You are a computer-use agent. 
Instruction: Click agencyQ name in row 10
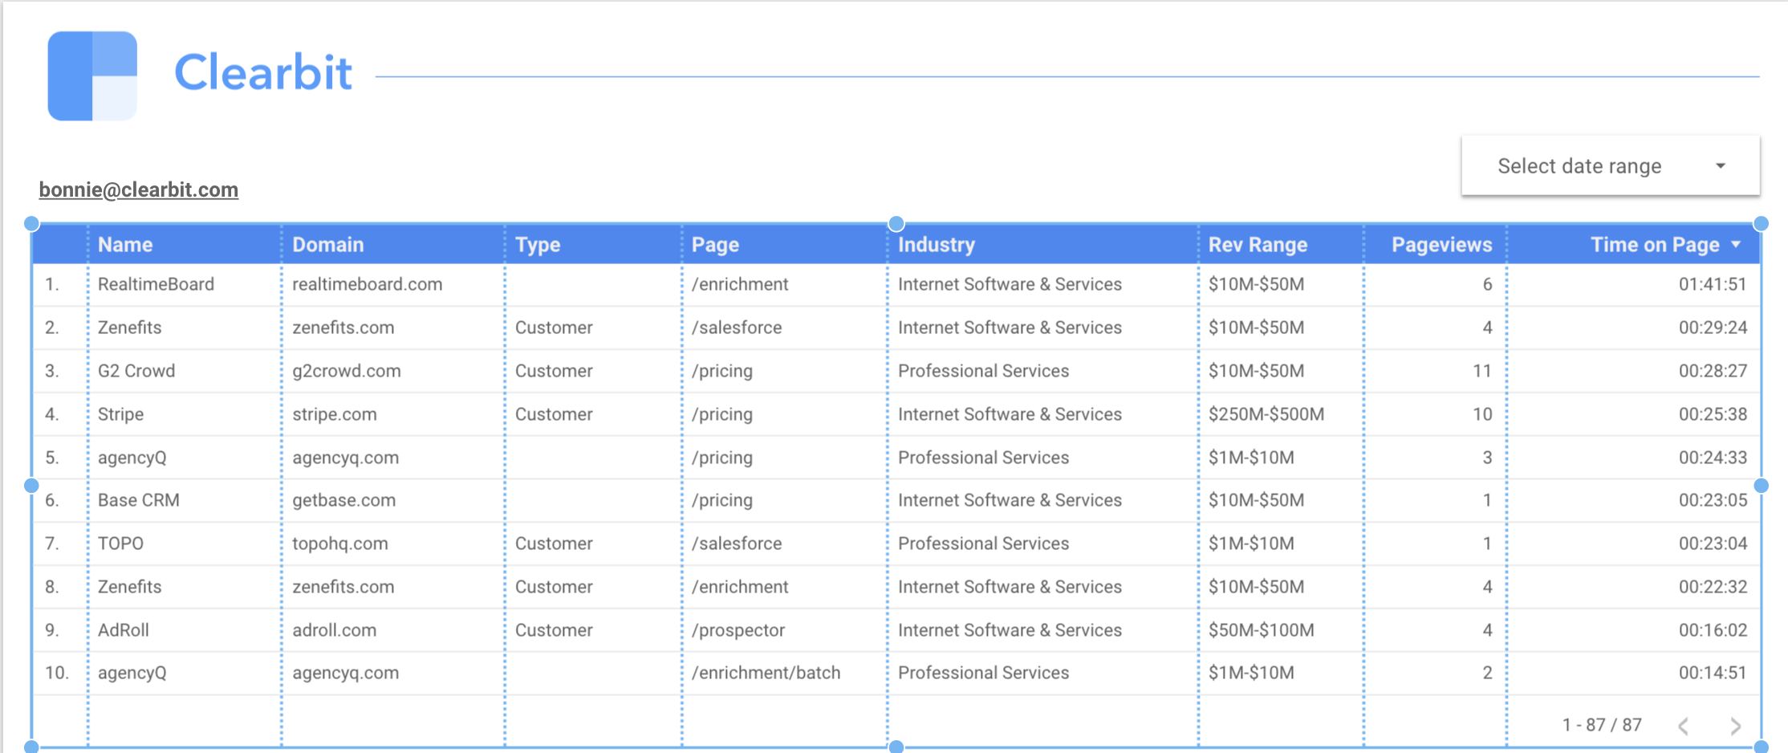coord(132,673)
